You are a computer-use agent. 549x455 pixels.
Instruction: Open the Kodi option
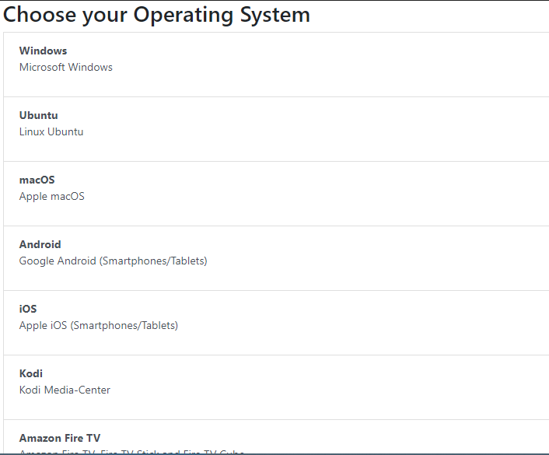tap(31, 373)
